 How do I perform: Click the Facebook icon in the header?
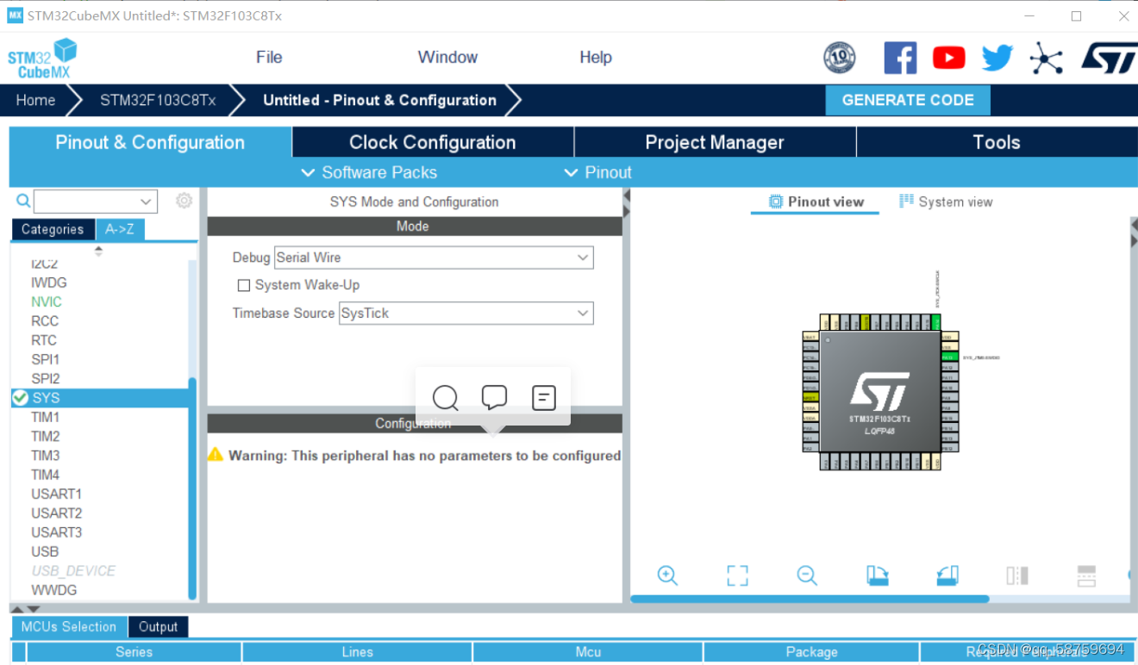coord(900,57)
